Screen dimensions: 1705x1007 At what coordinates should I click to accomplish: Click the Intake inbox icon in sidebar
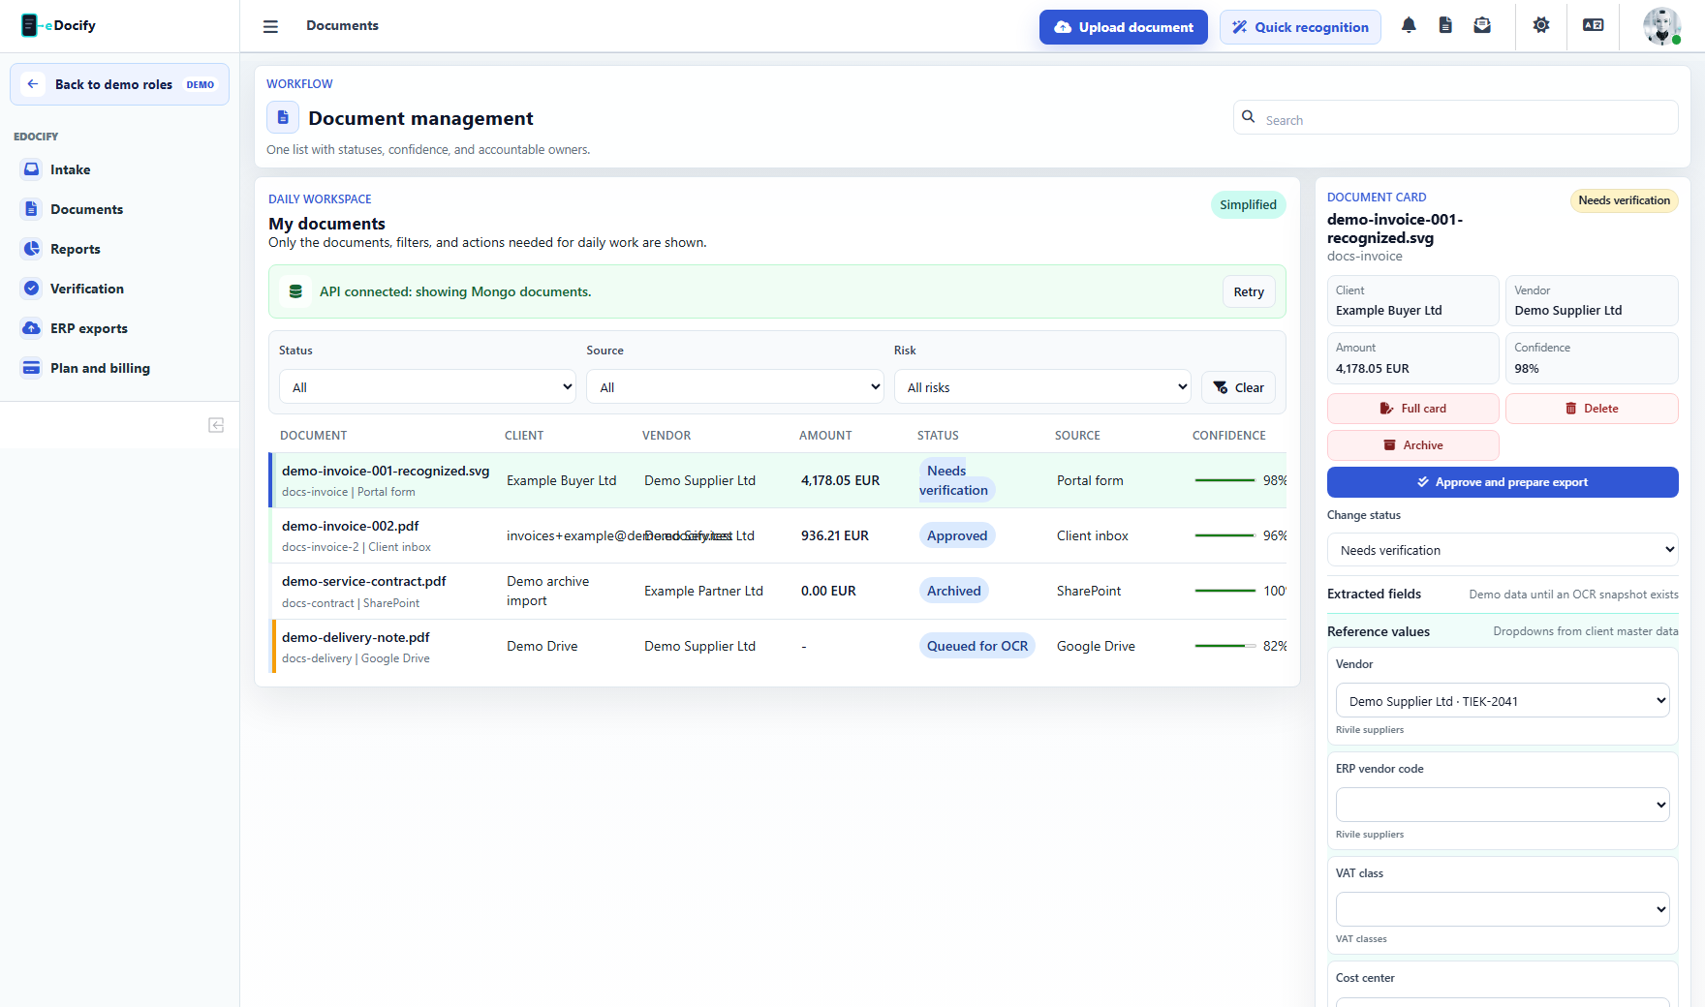pyautogui.click(x=32, y=169)
